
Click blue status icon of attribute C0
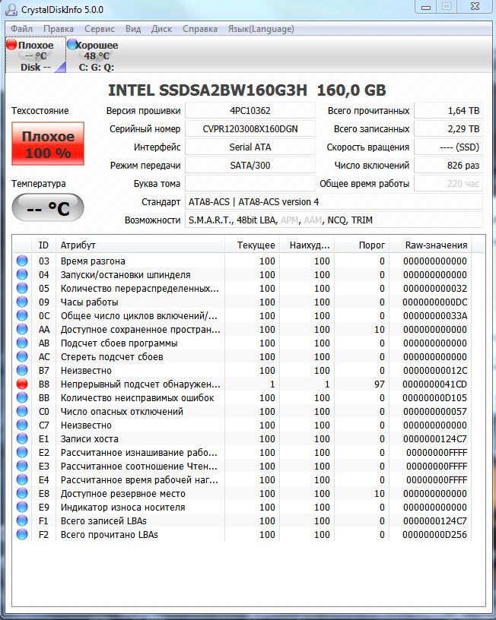(22, 411)
